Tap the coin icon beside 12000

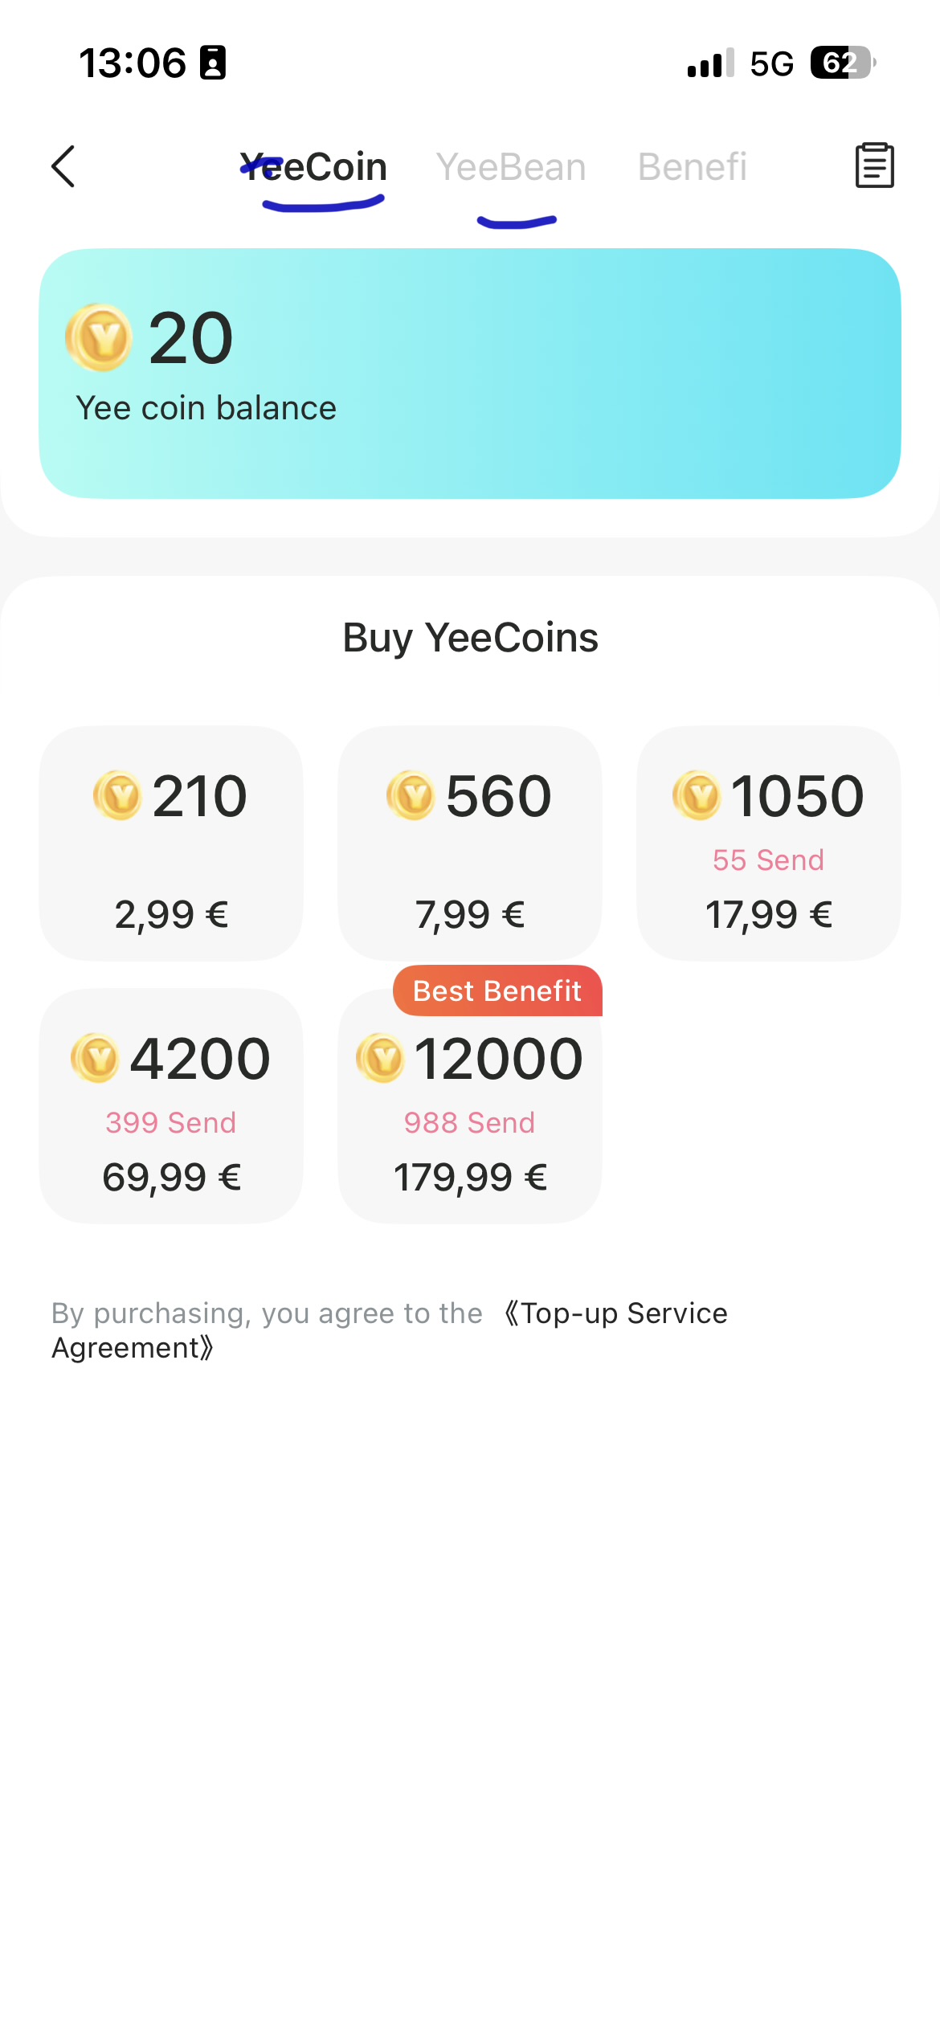pos(380,1058)
